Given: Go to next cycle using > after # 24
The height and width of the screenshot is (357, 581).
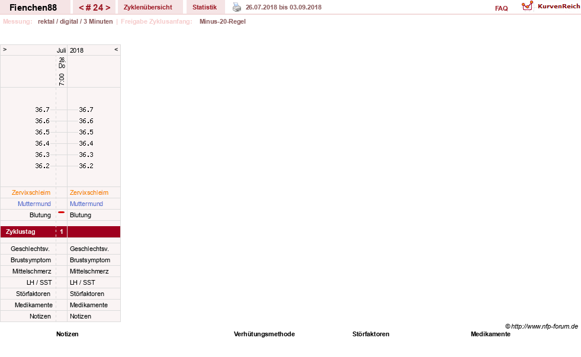Looking at the screenshot, I should coord(108,8).
